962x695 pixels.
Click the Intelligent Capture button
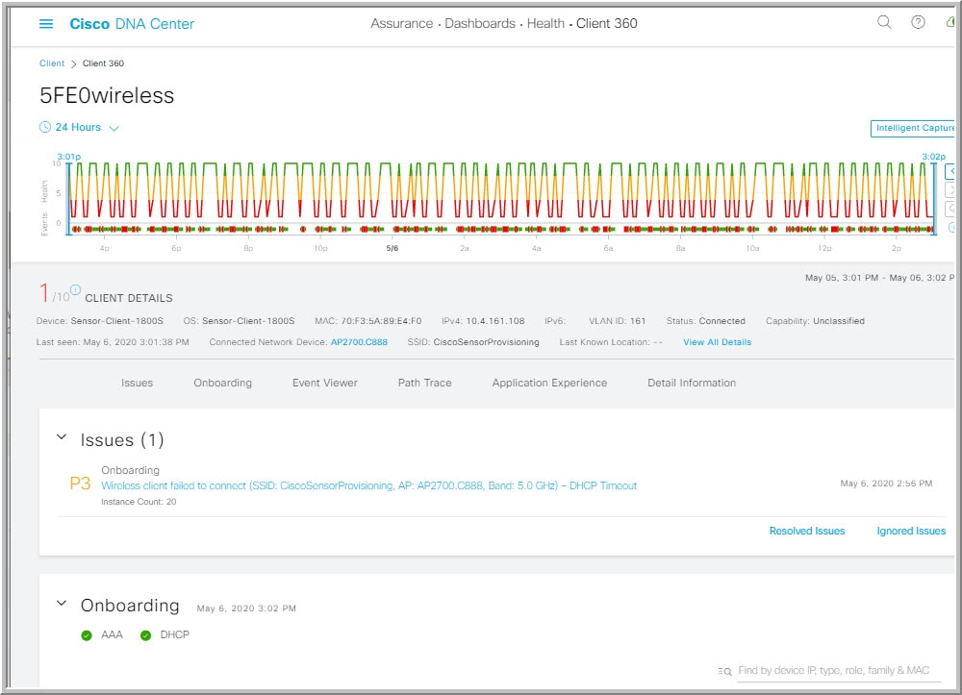click(912, 128)
